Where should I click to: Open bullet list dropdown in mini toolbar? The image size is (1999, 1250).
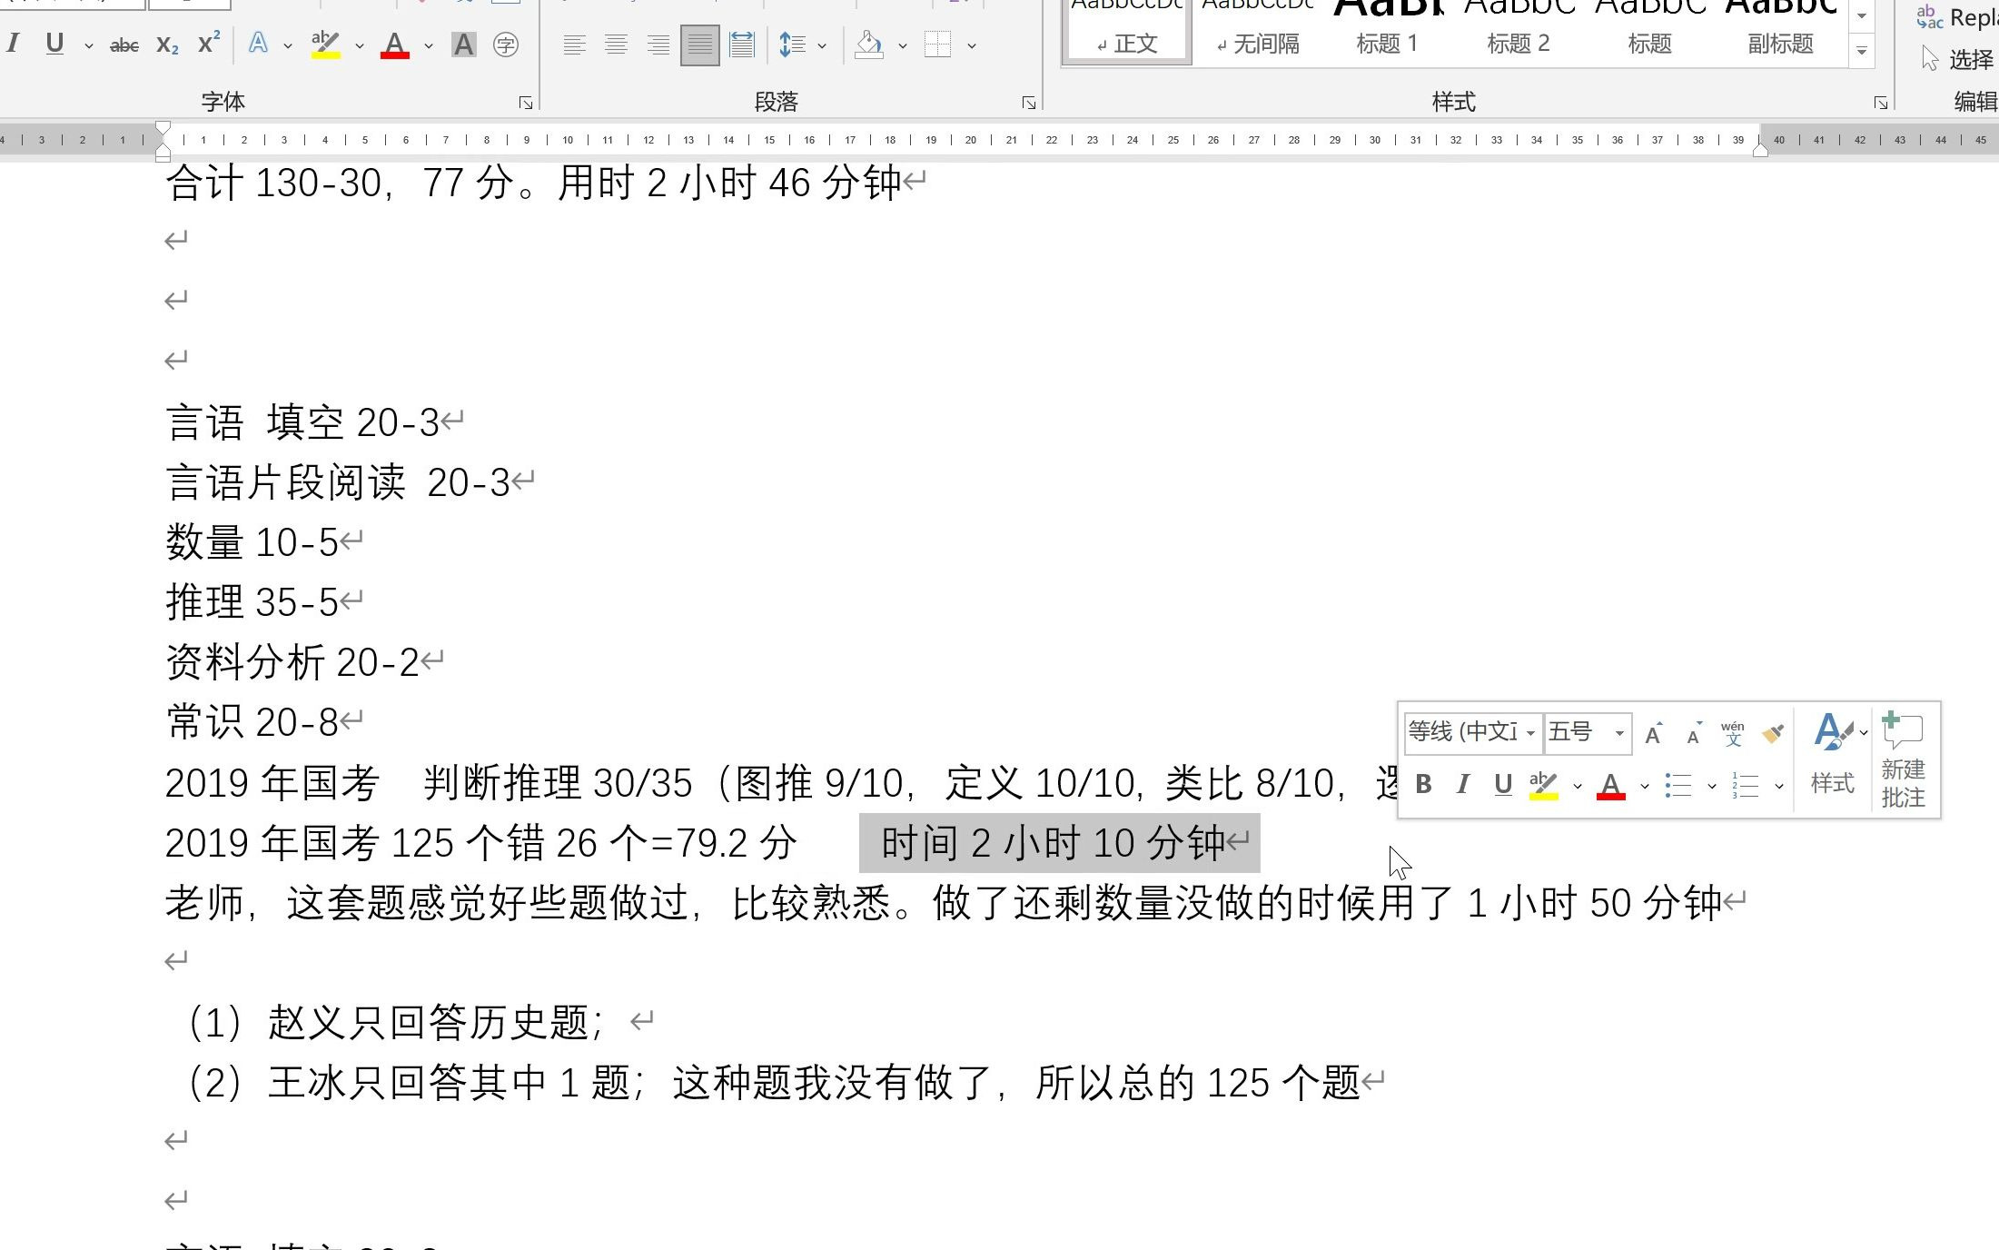pos(1712,787)
